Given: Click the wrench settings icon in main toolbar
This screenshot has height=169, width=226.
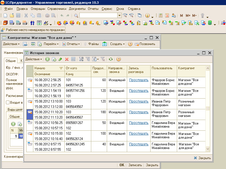Looking at the screenshot, I should 203,15.
